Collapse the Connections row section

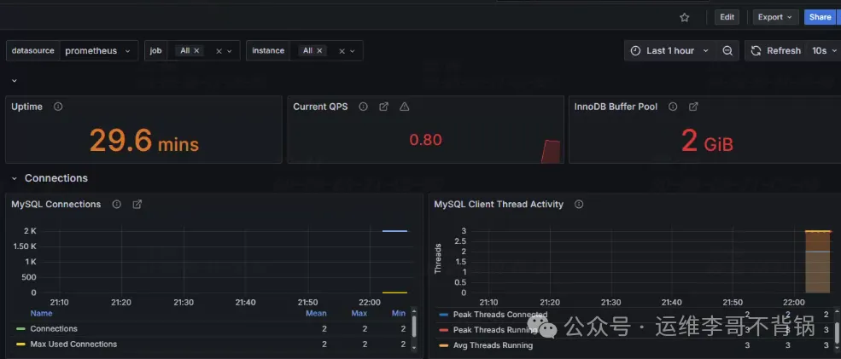point(15,178)
